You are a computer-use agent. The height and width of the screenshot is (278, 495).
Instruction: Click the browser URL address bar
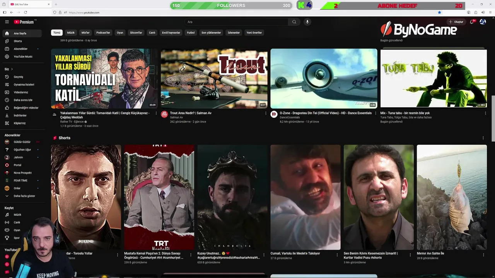[x=247, y=12]
